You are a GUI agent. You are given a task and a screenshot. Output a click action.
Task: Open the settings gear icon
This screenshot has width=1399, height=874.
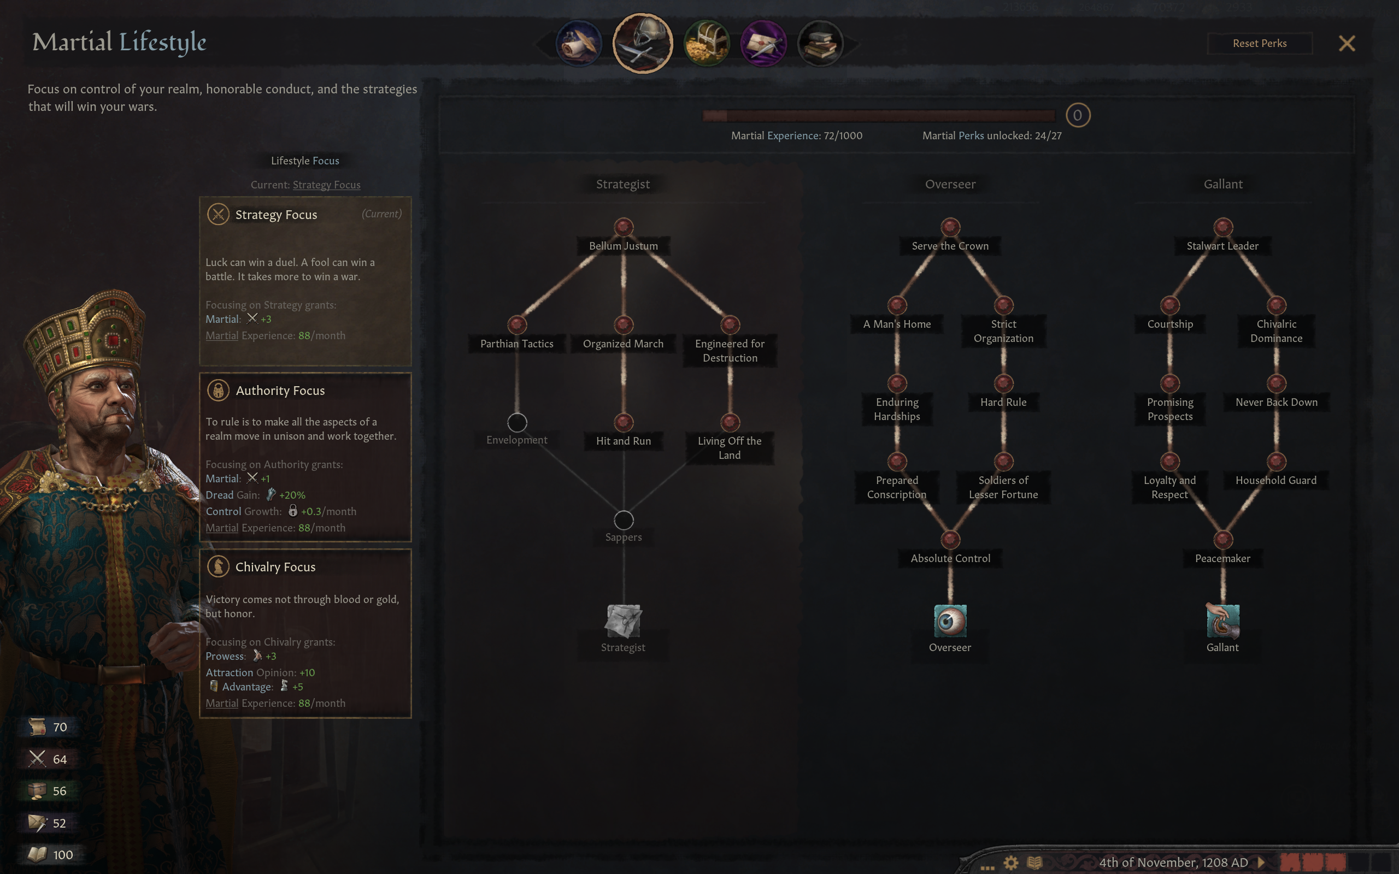pos(1011,863)
